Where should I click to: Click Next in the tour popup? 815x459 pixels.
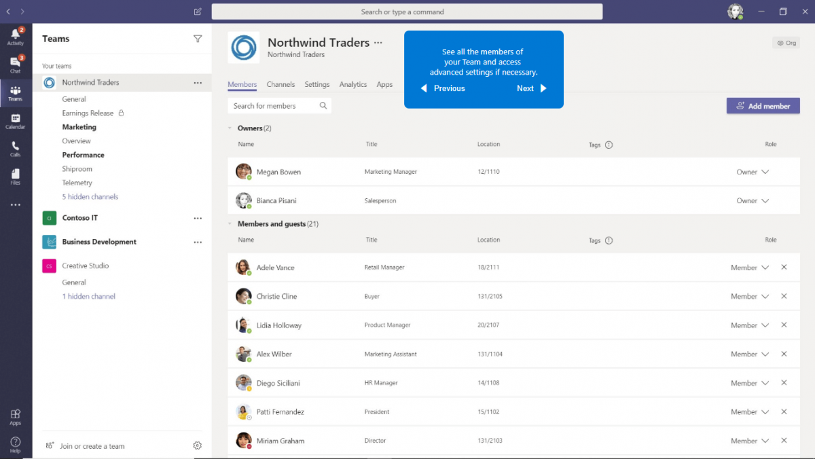point(531,88)
